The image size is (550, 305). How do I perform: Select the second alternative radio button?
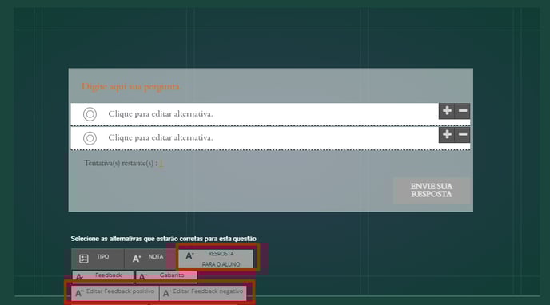pyautogui.click(x=90, y=138)
